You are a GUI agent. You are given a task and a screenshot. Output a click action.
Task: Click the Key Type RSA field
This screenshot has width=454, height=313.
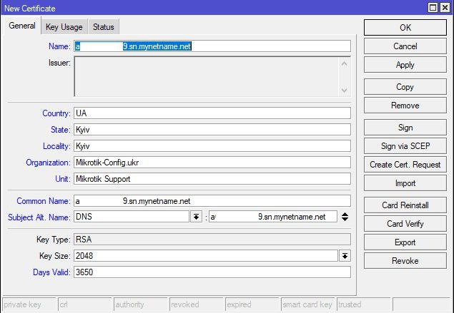[x=212, y=240]
